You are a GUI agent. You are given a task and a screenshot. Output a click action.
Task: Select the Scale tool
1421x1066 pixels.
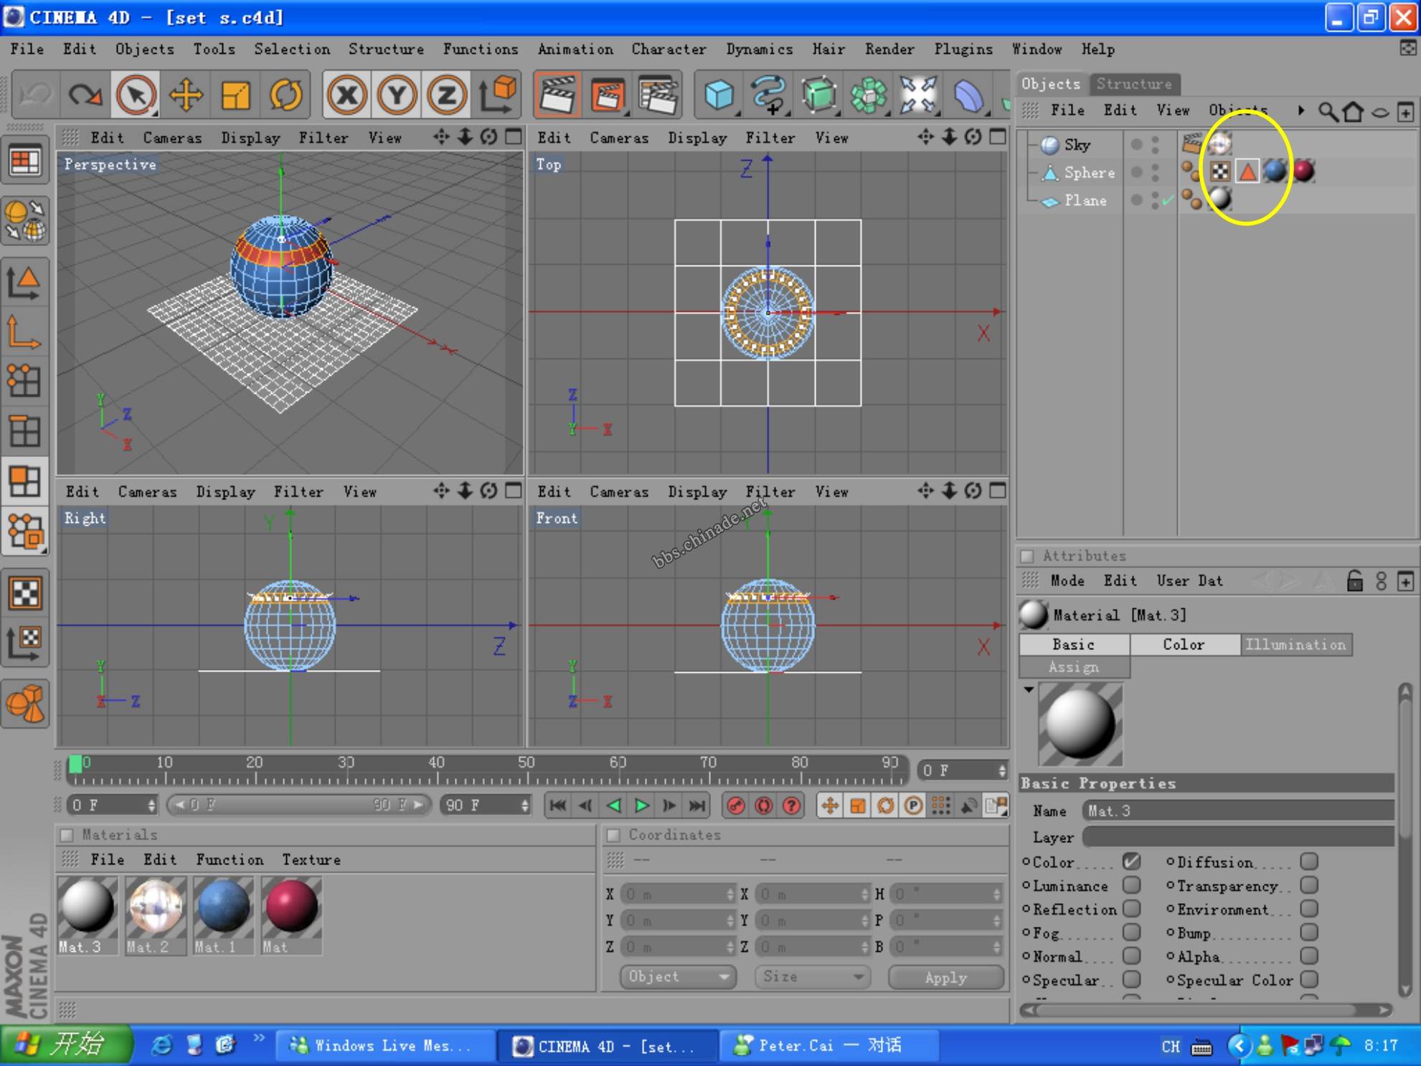pos(235,95)
